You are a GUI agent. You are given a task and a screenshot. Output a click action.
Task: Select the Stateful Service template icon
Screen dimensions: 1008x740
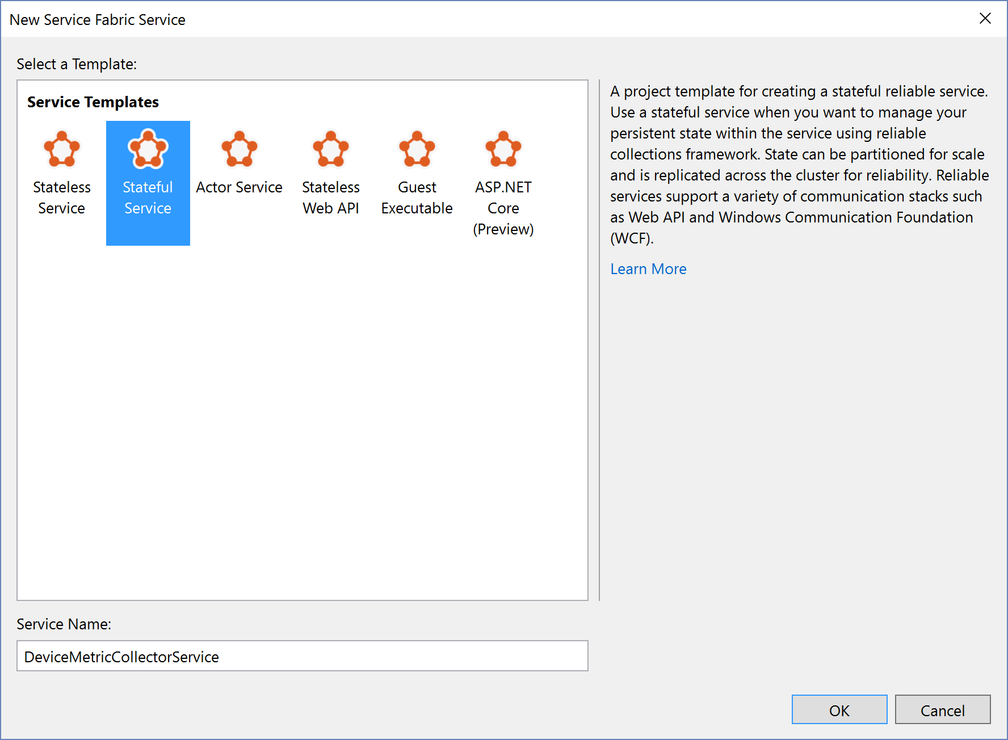[148, 149]
